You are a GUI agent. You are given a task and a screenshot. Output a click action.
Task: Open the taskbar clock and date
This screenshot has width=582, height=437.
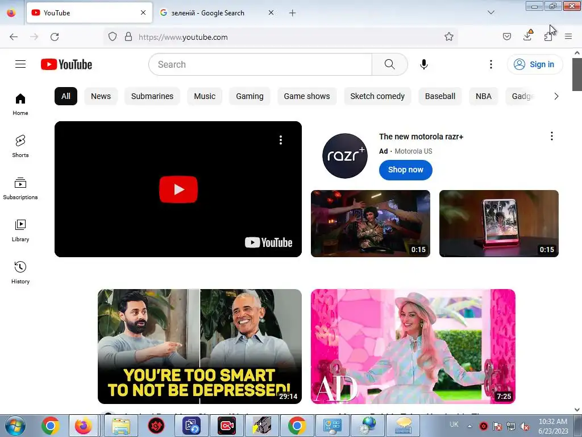(553, 426)
